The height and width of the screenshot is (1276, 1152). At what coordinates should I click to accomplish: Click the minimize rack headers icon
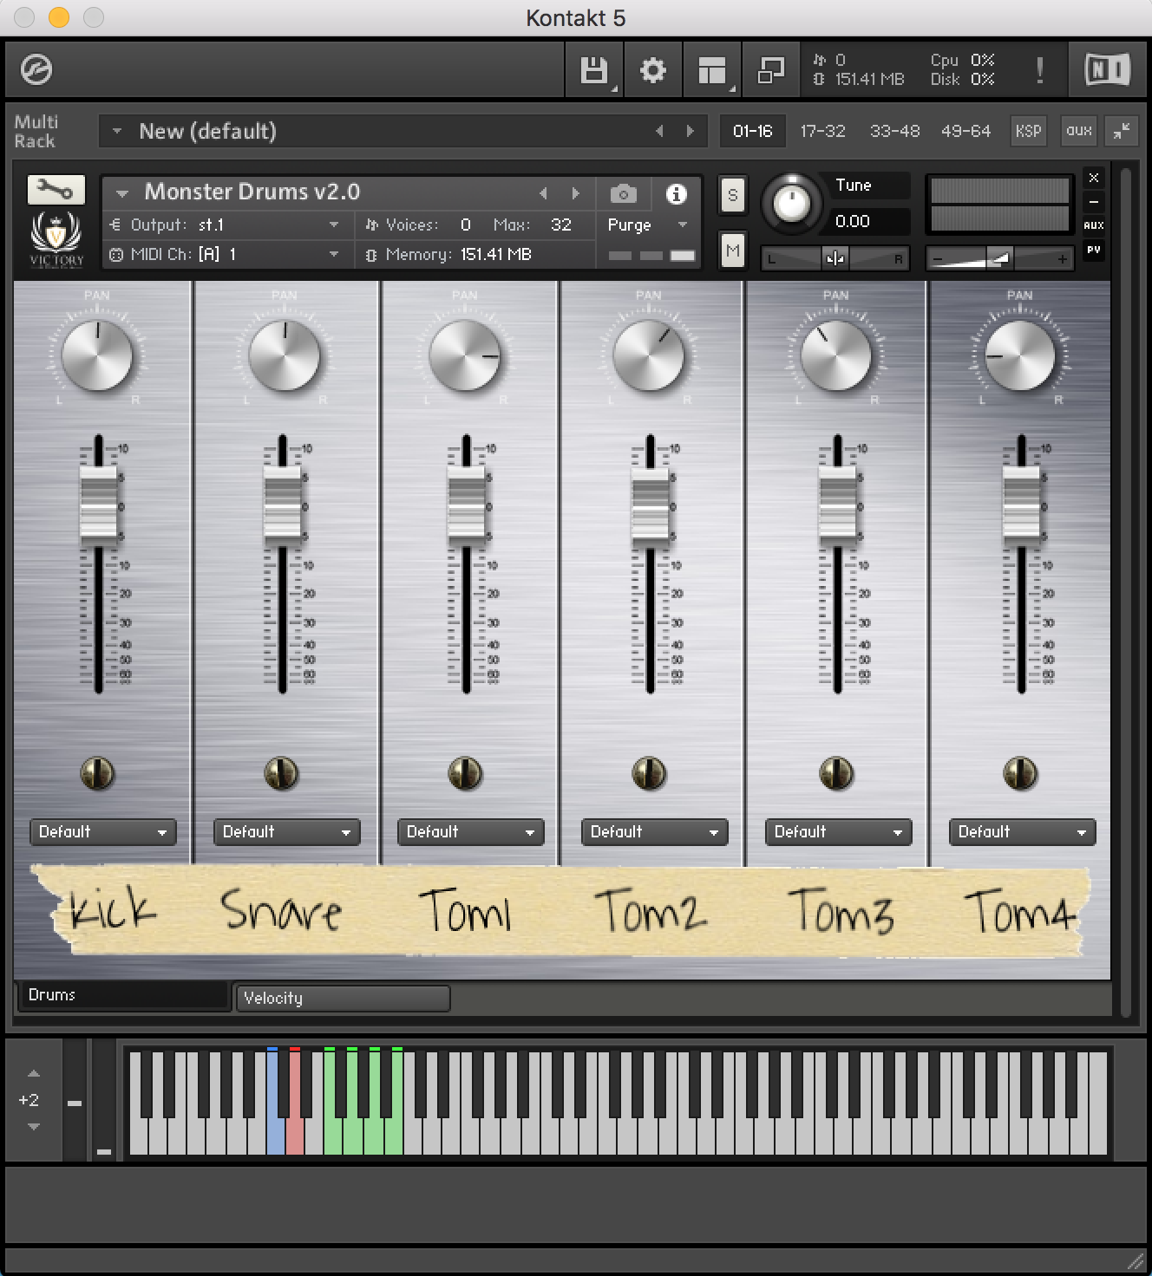coord(1122,131)
